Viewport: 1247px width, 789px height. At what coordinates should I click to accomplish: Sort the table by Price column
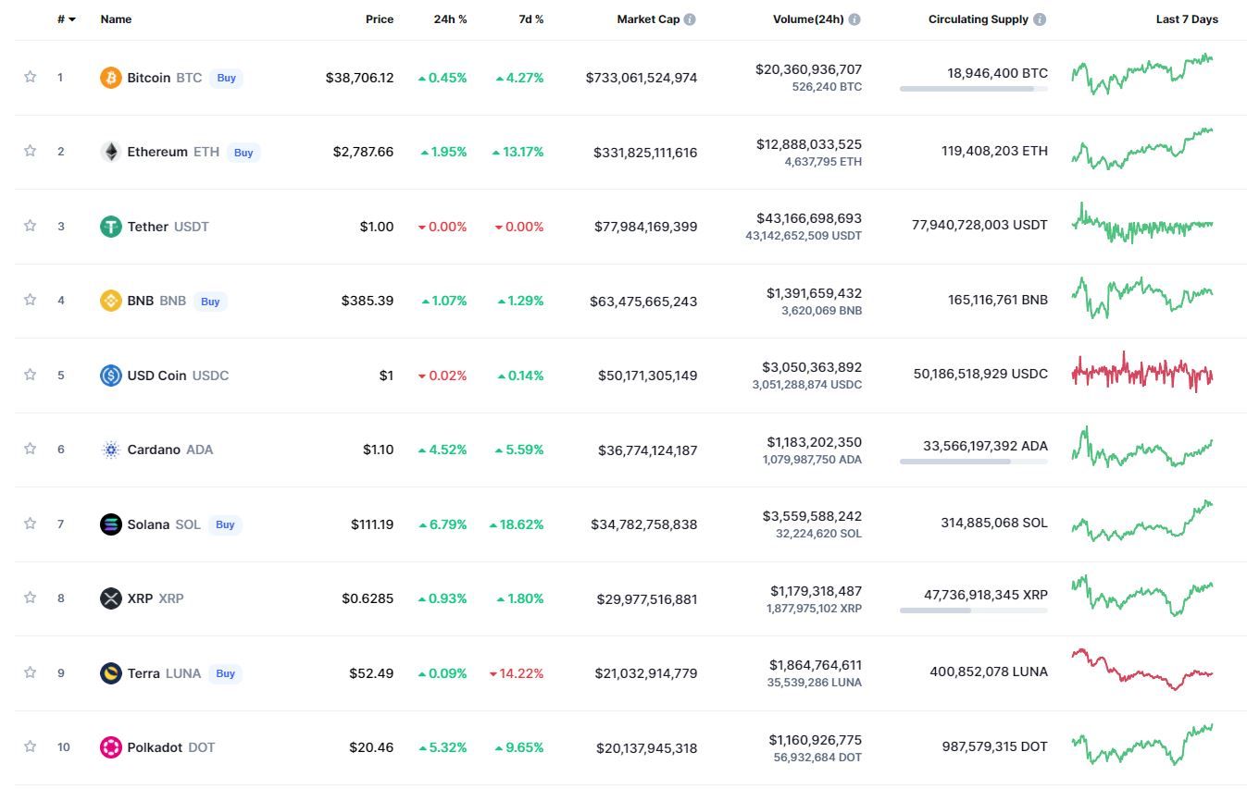point(379,19)
